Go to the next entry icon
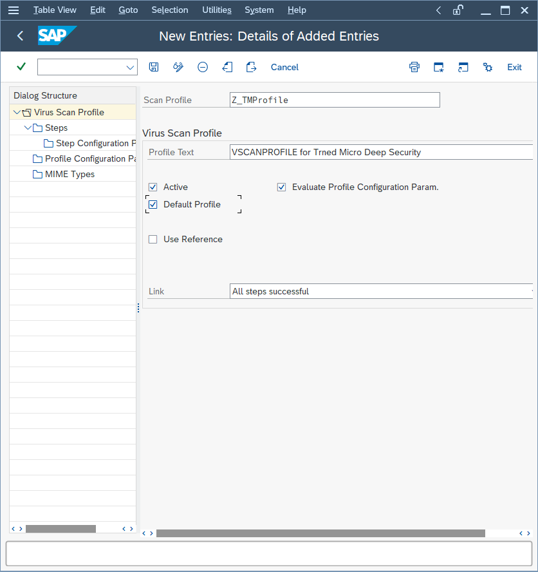 click(x=251, y=66)
